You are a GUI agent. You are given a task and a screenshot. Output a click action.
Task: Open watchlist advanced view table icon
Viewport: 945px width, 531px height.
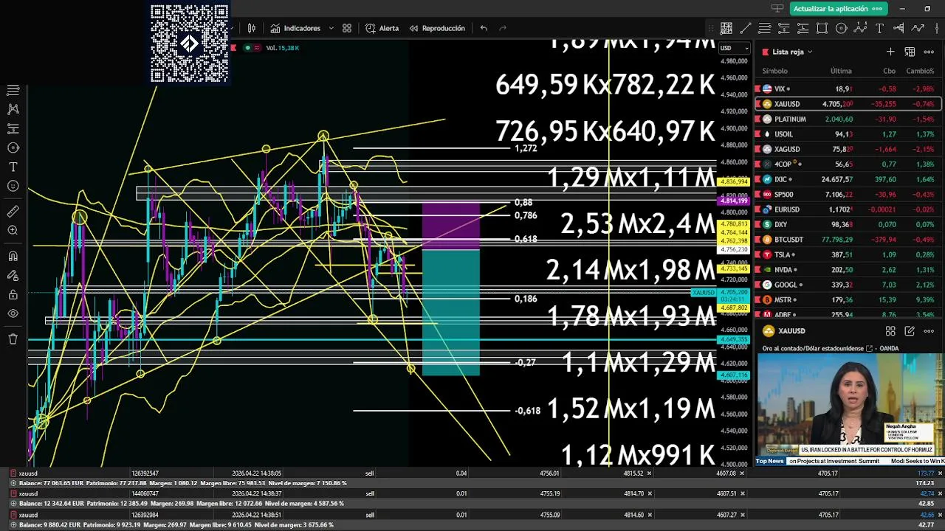tap(910, 52)
